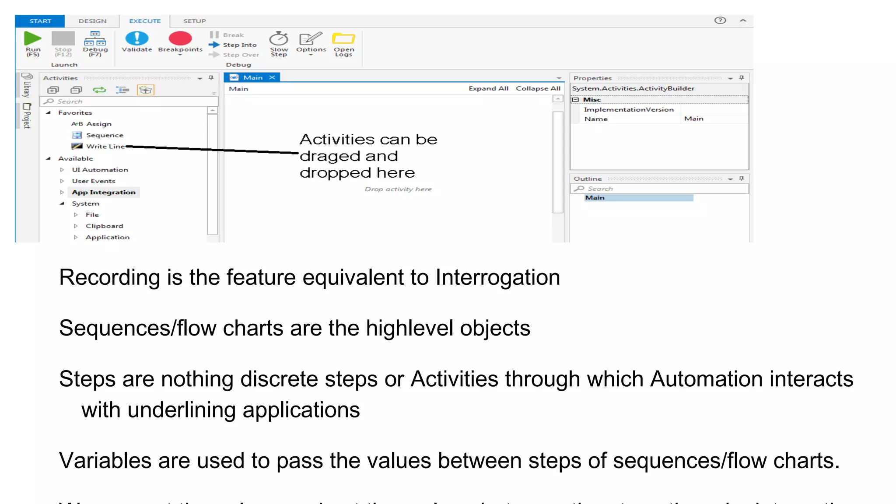Click the App Integration label in Activities
Screen dimensions: 896x504
104,192
